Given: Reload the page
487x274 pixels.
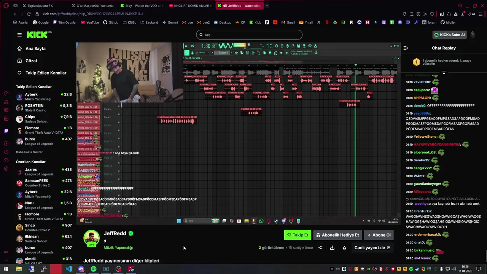Looking at the screenshot, I should pos(29,14).
